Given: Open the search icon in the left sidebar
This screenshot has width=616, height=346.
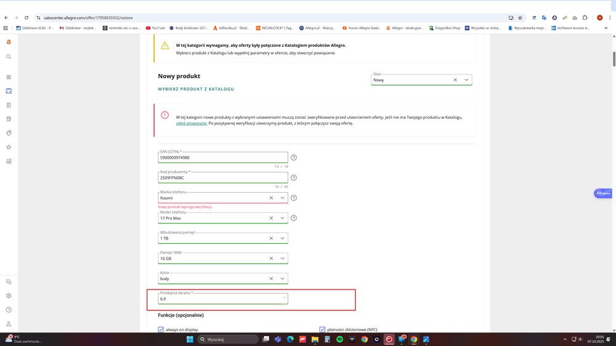Looking at the screenshot, I should (x=9, y=57).
